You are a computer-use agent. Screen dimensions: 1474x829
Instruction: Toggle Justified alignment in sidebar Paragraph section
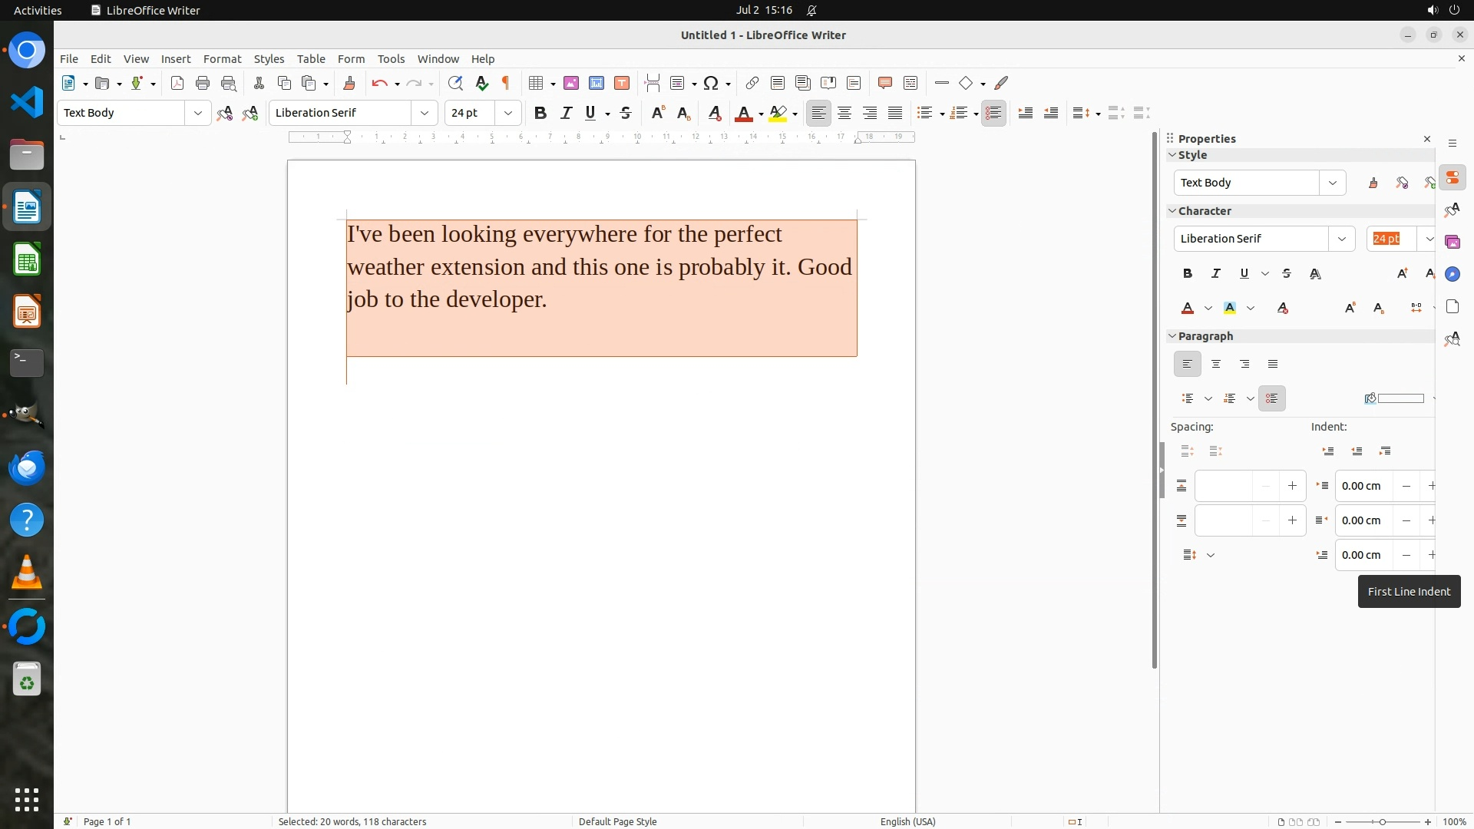click(1273, 364)
